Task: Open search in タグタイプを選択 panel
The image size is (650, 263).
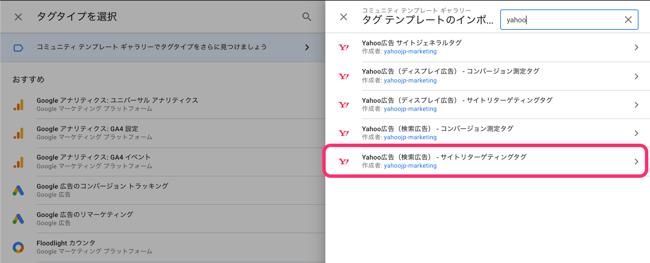Action: (x=307, y=17)
